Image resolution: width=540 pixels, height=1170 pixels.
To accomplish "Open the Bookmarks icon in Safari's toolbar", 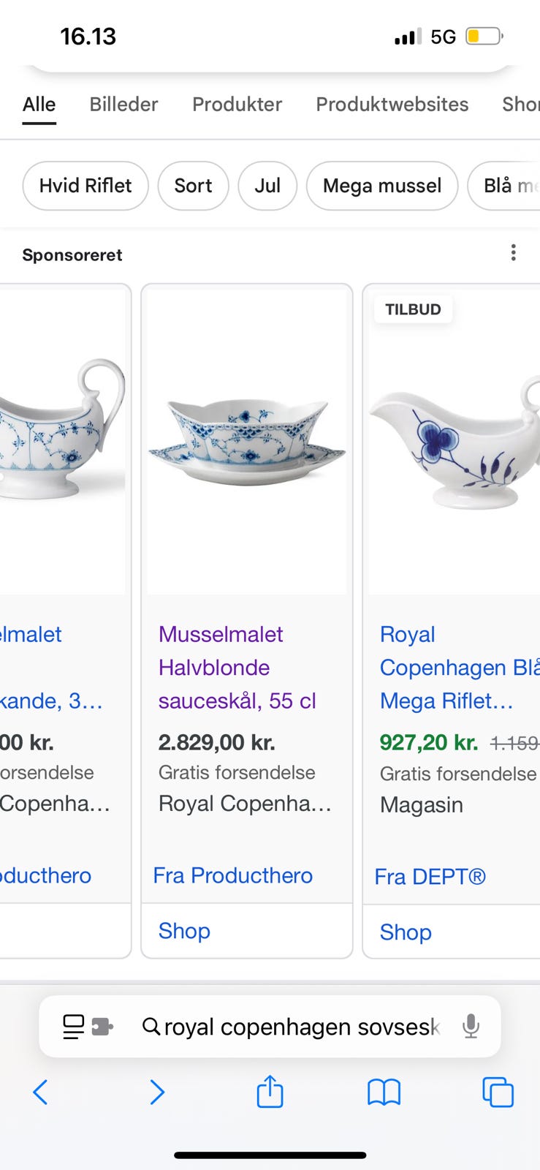I will [x=384, y=1093].
